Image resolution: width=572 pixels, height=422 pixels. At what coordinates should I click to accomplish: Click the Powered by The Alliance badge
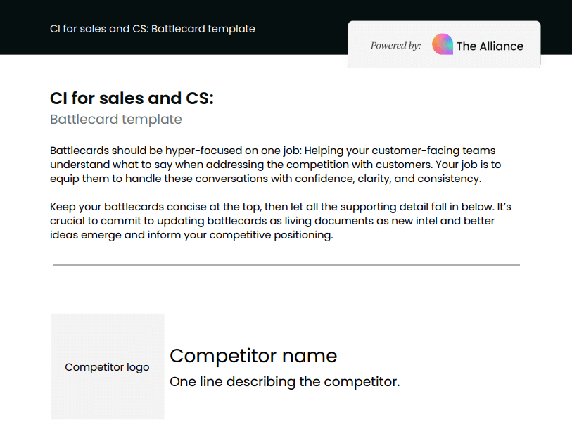click(x=444, y=44)
